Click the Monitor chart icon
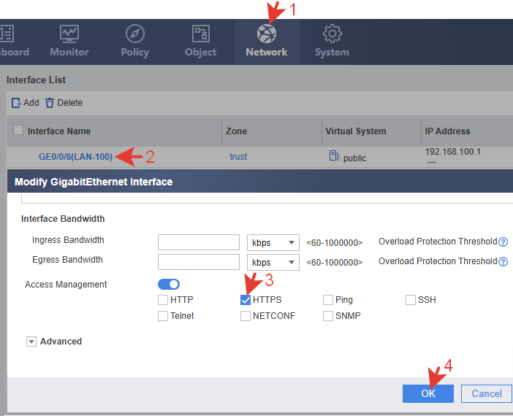 click(x=69, y=34)
